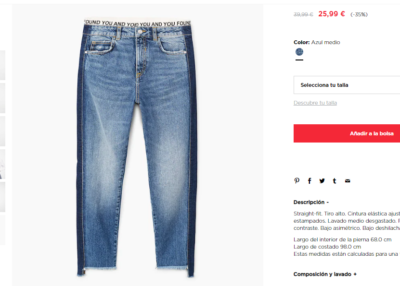
Task: Expand Composición y lavado section
Action: [325, 274]
